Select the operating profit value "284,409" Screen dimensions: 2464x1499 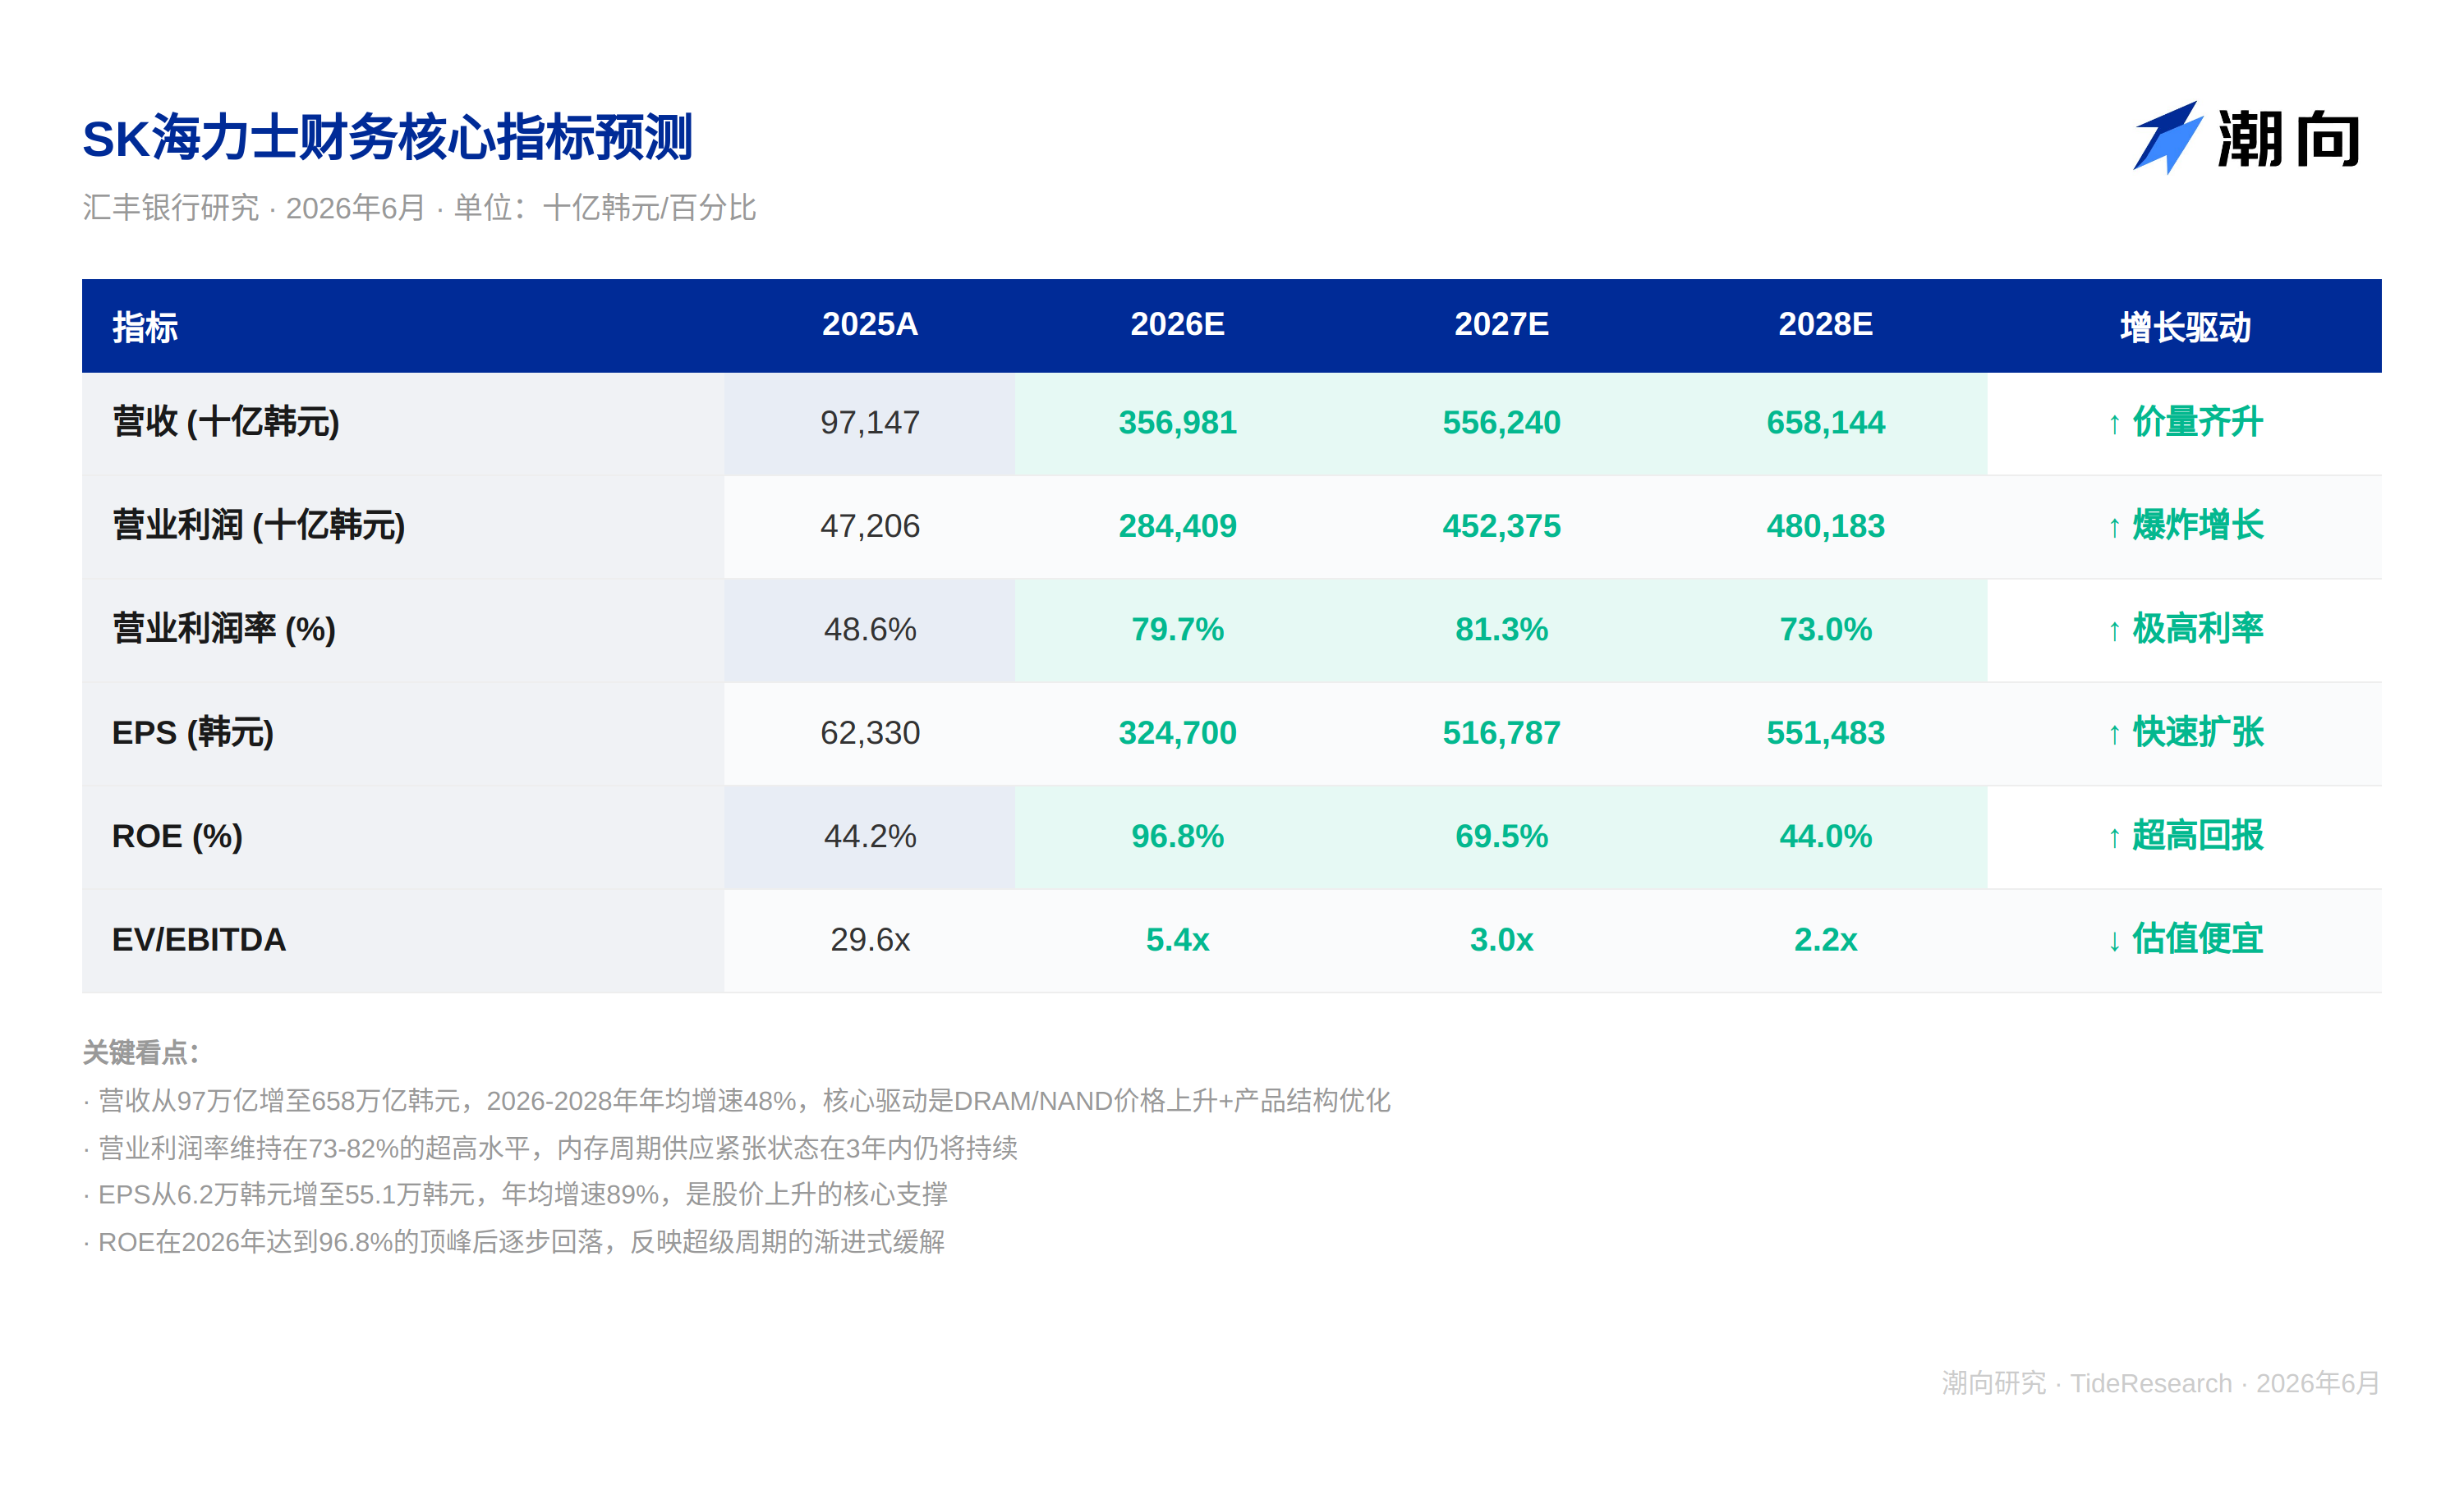point(1177,525)
